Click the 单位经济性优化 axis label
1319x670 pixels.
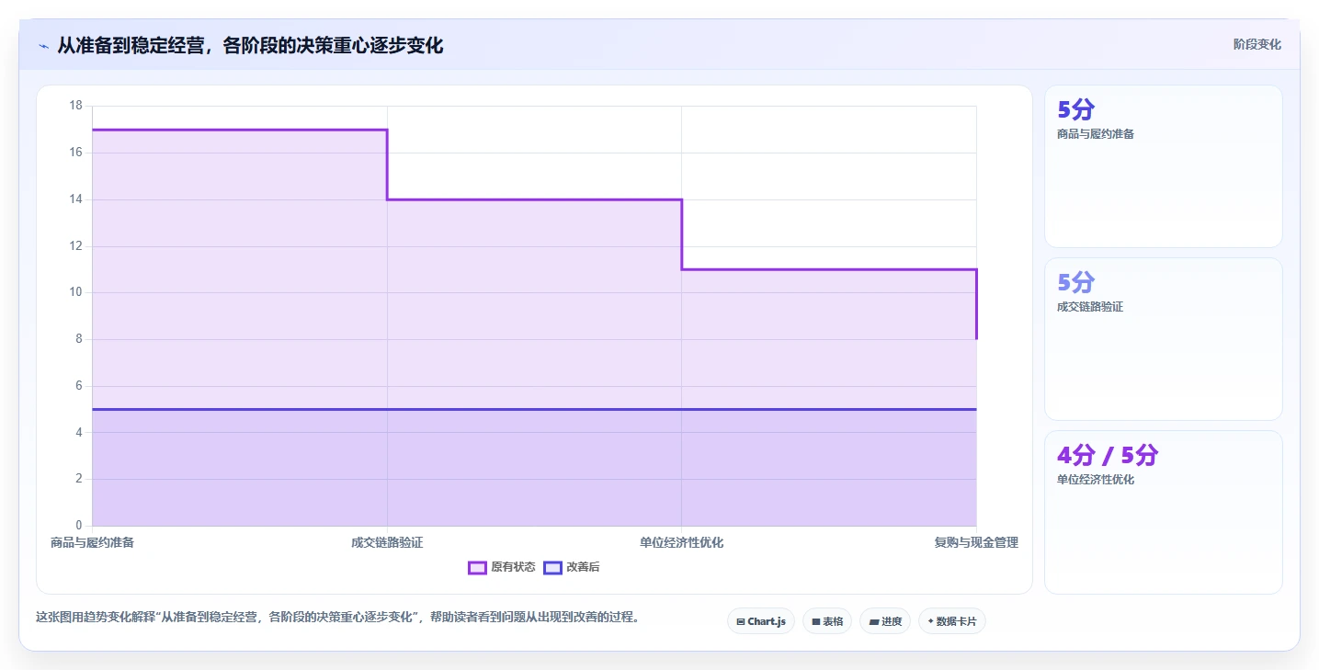click(682, 542)
